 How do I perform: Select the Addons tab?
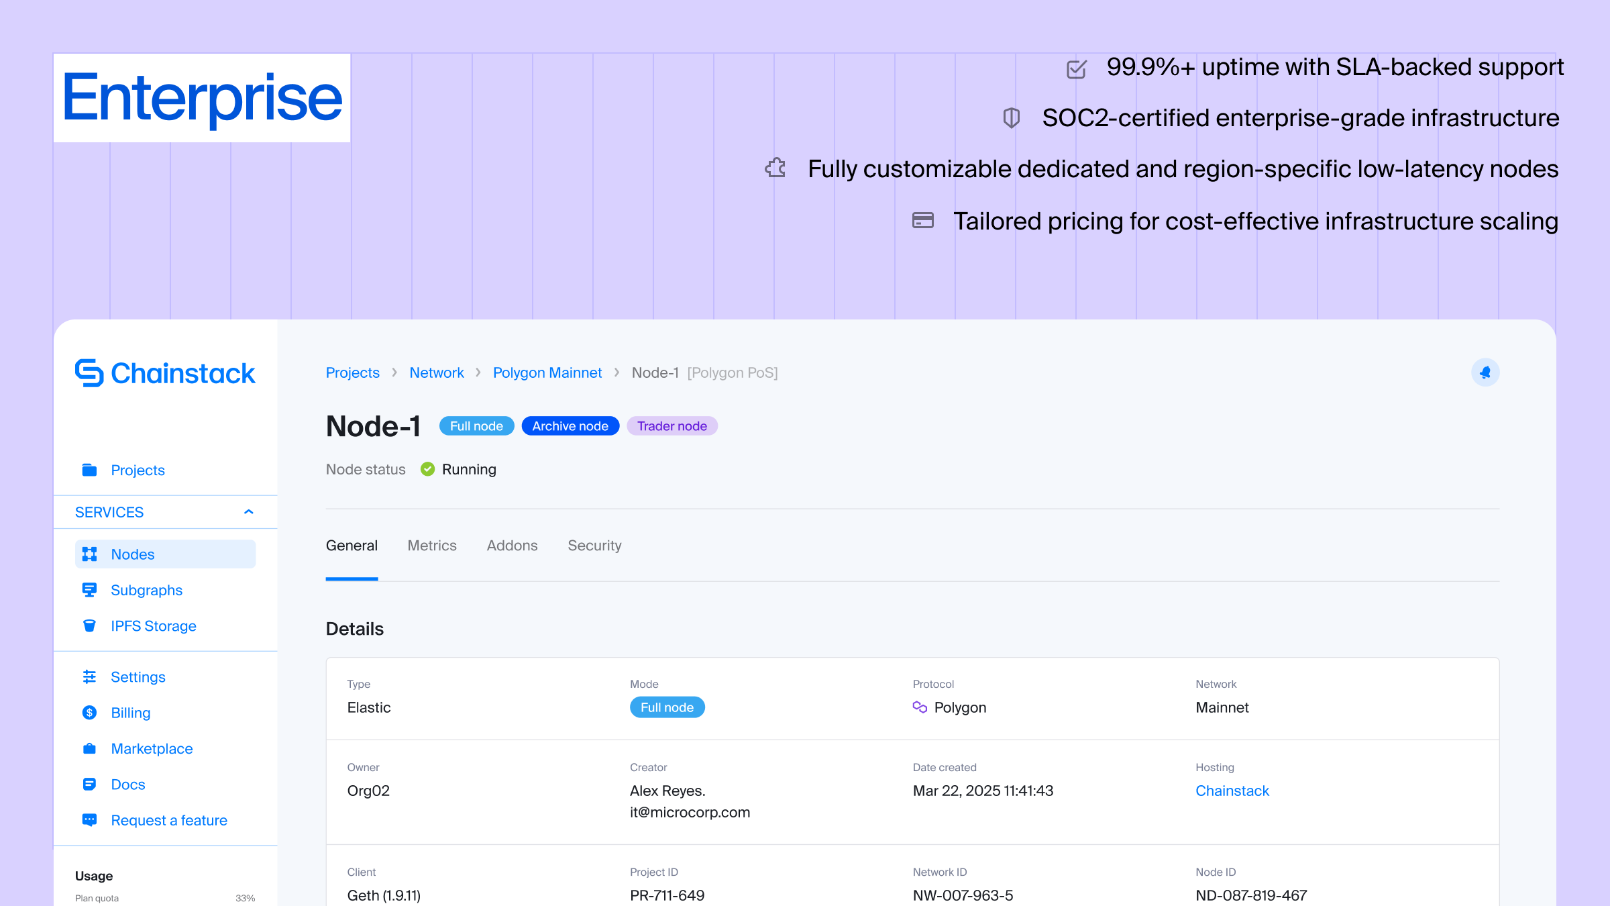tap(512, 546)
